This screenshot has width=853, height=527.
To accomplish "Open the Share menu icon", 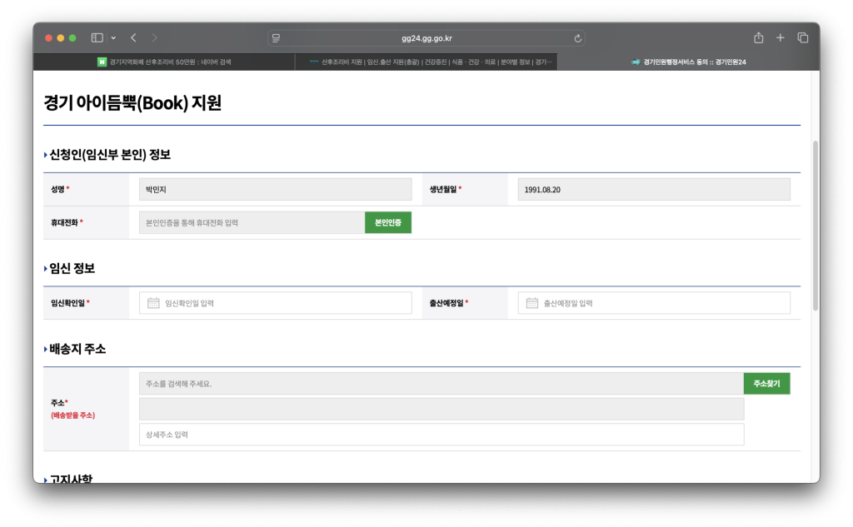I will tap(758, 37).
